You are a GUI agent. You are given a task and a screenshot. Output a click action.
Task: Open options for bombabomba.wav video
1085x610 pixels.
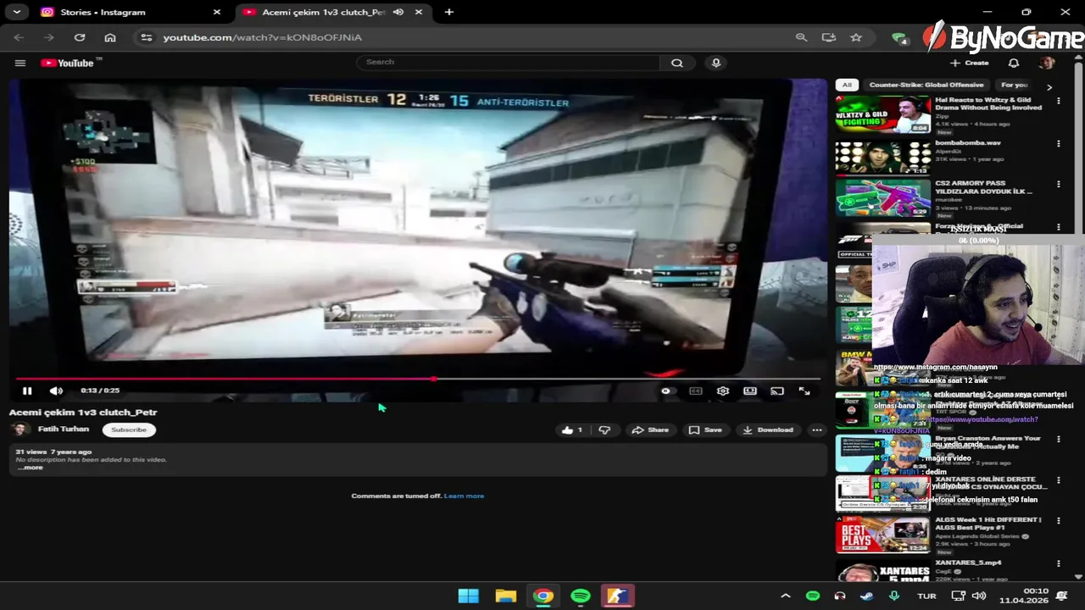[1059, 144]
